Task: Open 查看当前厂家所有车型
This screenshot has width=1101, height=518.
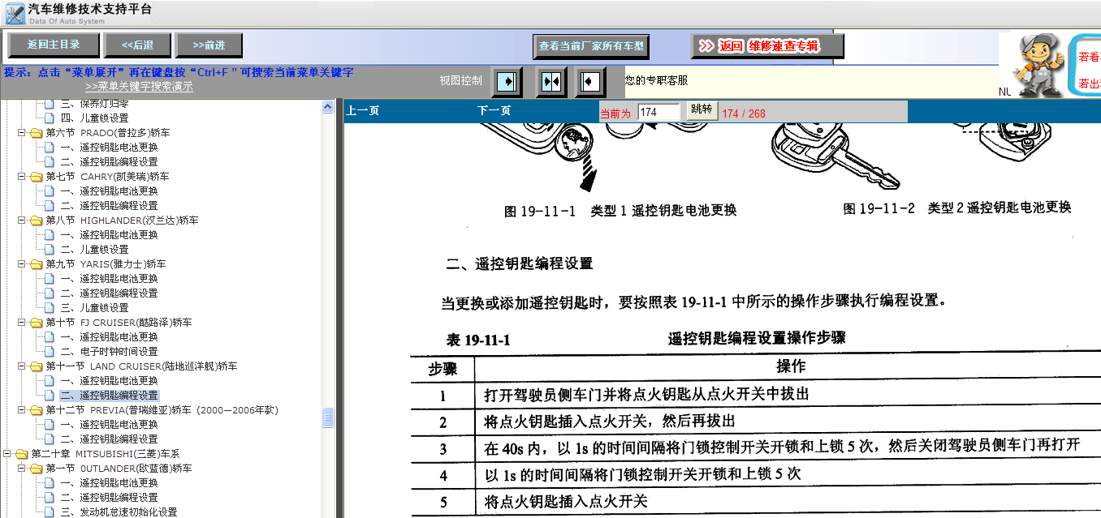Action: (591, 46)
